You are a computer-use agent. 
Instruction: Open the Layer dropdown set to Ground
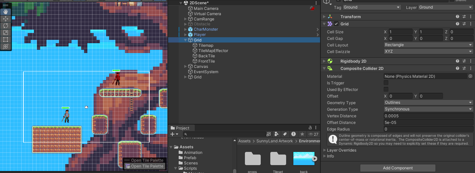click(x=446, y=7)
